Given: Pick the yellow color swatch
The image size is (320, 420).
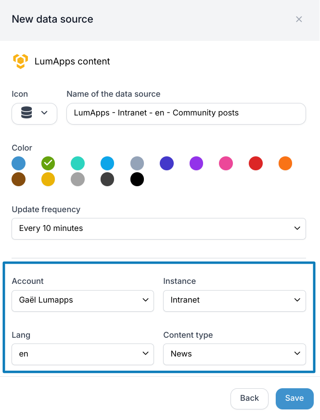Looking at the screenshot, I should click(x=48, y=179).
